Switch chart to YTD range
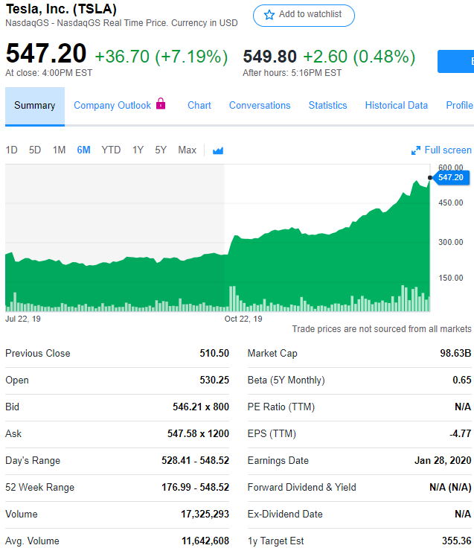Viewport: 474px width, 551px height. tap(111, 150)
